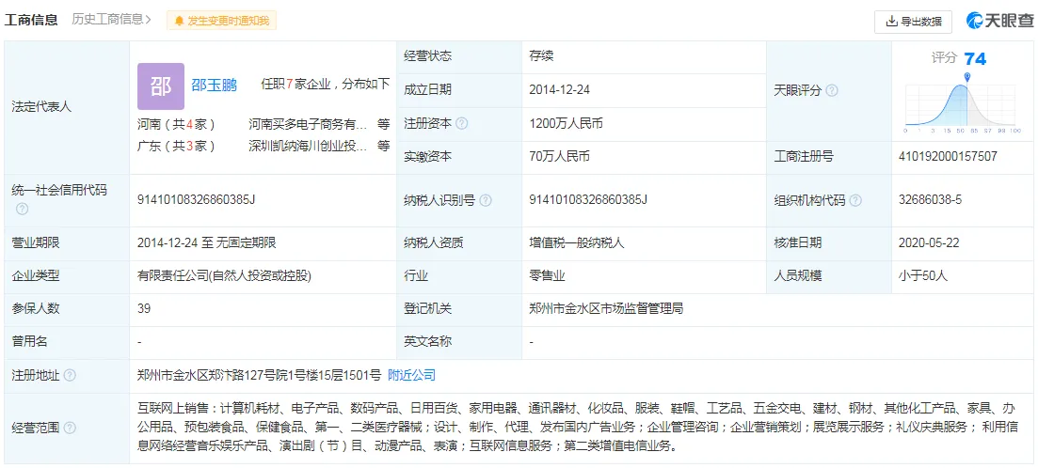Click the 邵 avatar tile
This screenshot has width=1038, height=468.
pyautogui.click(x=161, y=86)
